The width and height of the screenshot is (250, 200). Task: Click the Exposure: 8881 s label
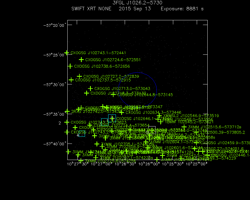[182, 9]
